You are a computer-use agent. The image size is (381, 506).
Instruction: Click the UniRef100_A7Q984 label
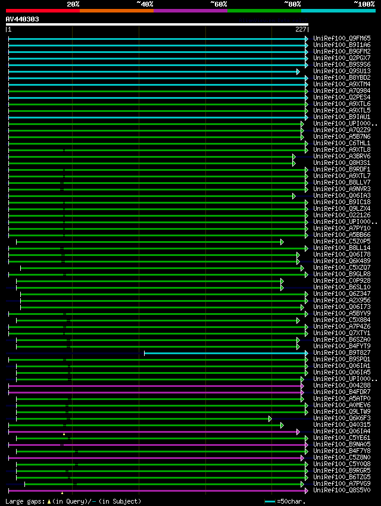pos(342,91)
